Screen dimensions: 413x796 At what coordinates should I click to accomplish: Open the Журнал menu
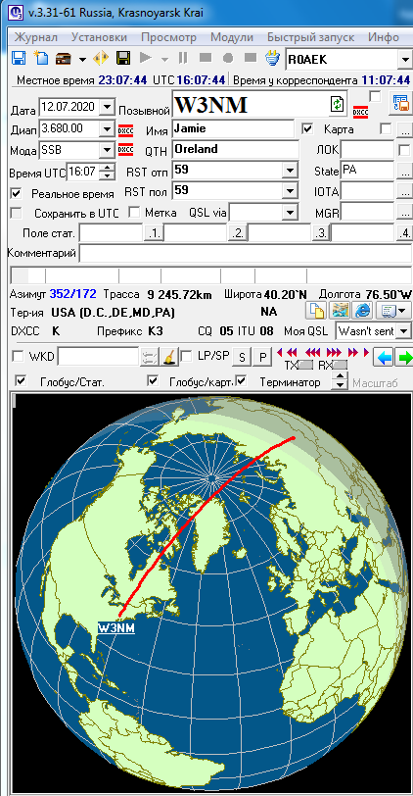point(35,37)
